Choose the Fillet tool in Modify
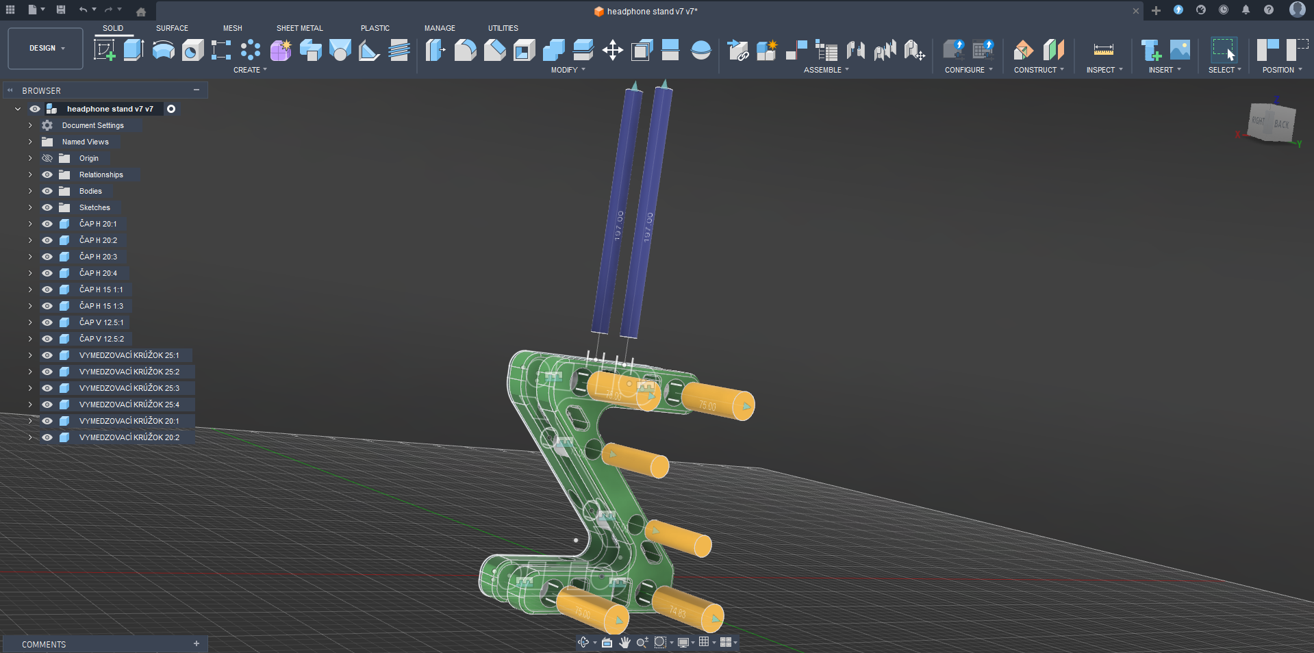The image size is (1314, 653). pyautogui.click(x=465, y=50)
